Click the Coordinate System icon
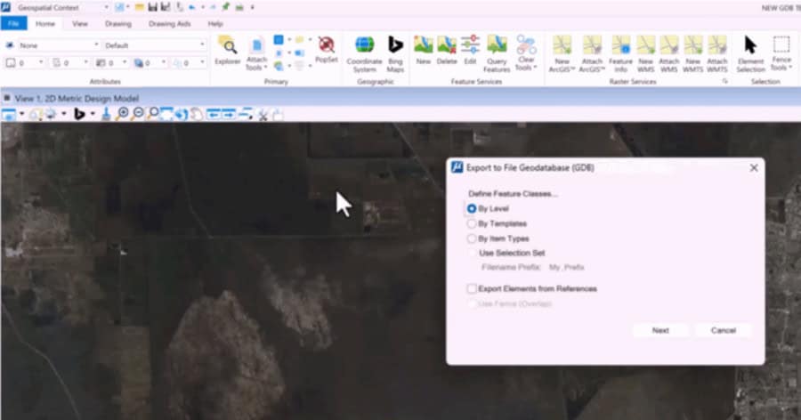The width and height of the screenshot is (801, 420). tap(364, 52)
